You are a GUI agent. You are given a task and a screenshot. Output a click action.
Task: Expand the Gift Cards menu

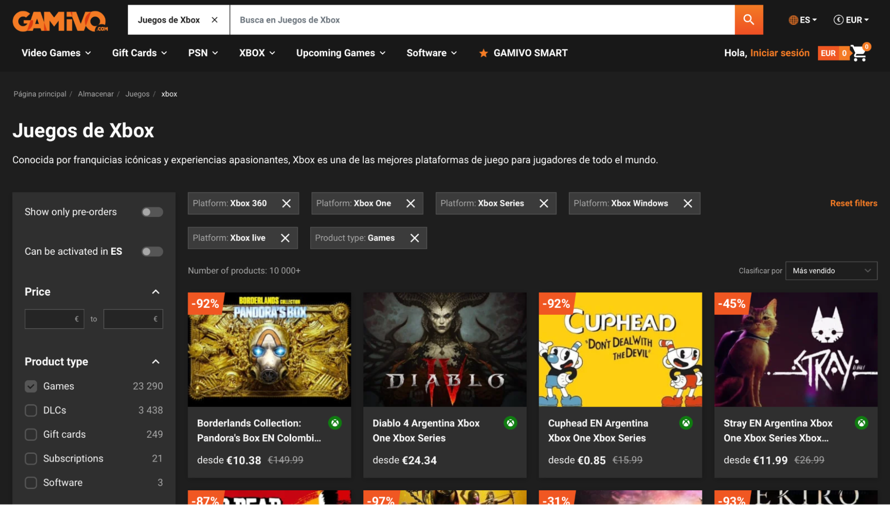point(139,53)
